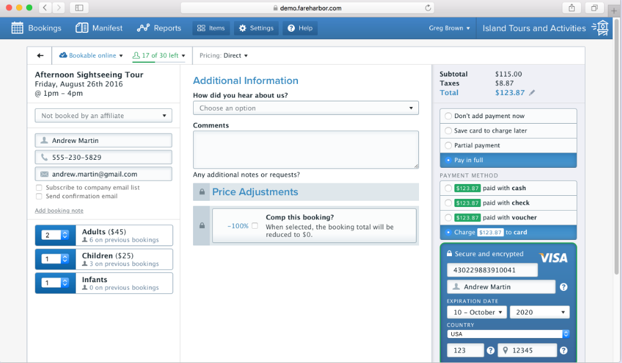Viewport: 622px width, 363px height.
Task: Click the help icon next to zip code
Action: coord(563,351)
